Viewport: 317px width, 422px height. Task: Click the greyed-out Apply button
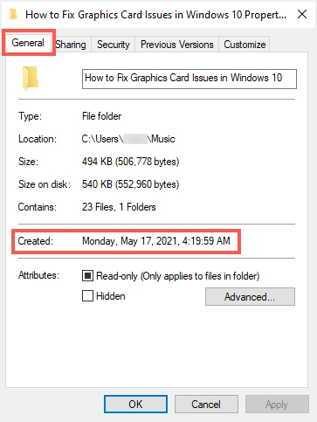pyautogui.click(x=277, y=405)
